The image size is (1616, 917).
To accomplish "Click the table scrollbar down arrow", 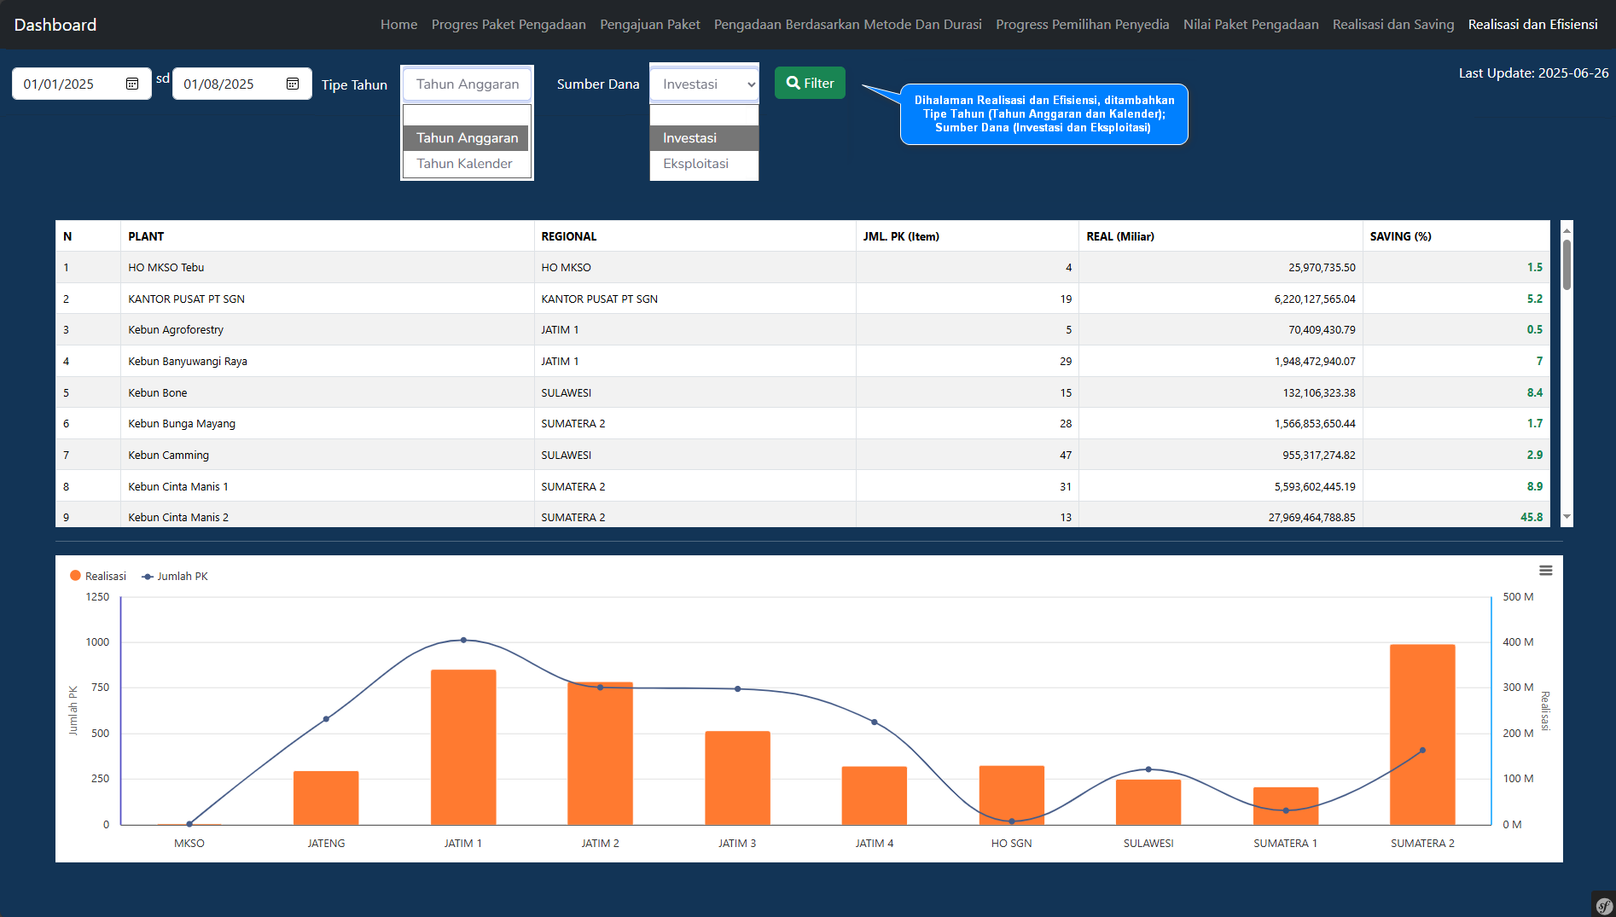I will point(1567,517).
